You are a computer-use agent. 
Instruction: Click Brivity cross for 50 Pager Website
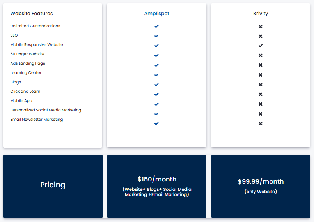(x=260, y=55)
